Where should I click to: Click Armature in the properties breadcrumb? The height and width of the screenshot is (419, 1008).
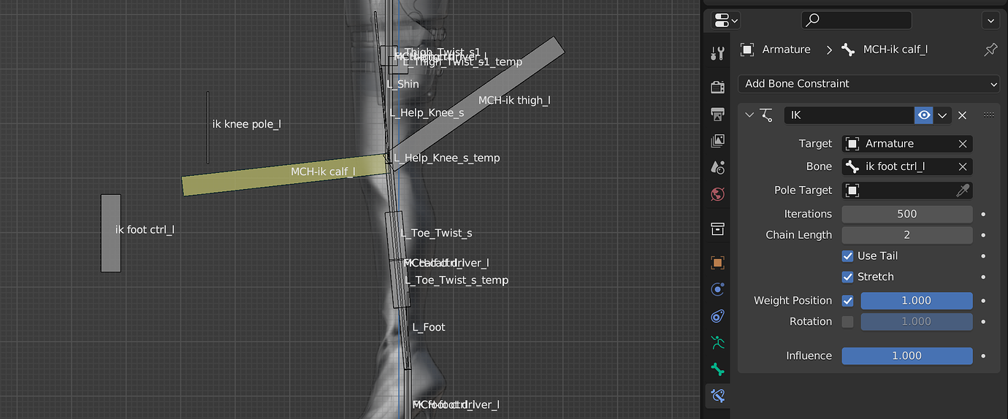pos(786,50)
